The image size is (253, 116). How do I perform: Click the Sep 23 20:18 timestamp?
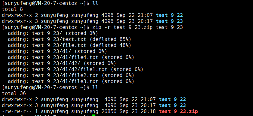138,111
